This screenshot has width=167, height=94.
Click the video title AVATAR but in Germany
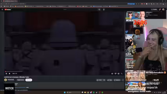click(17, 77)
